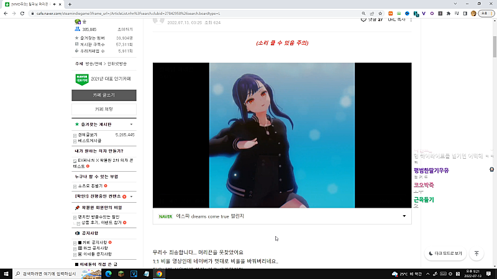497x279 pixels.
Task: Collapse the 즐겨찾는 게시판 favorites section
Action: 131,125
